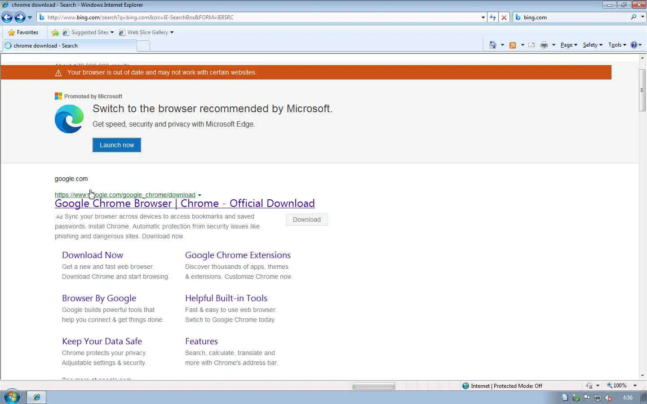
Task: Expand the ad URL dropdown arrow
Action: 199,195
